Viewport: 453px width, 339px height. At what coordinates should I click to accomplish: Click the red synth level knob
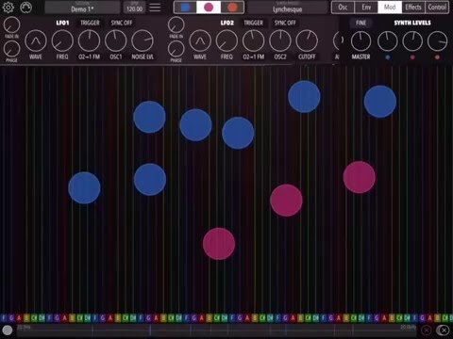437,40
